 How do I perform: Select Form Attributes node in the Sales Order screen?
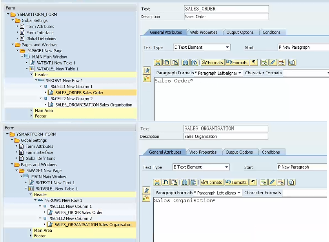[40, 26]
